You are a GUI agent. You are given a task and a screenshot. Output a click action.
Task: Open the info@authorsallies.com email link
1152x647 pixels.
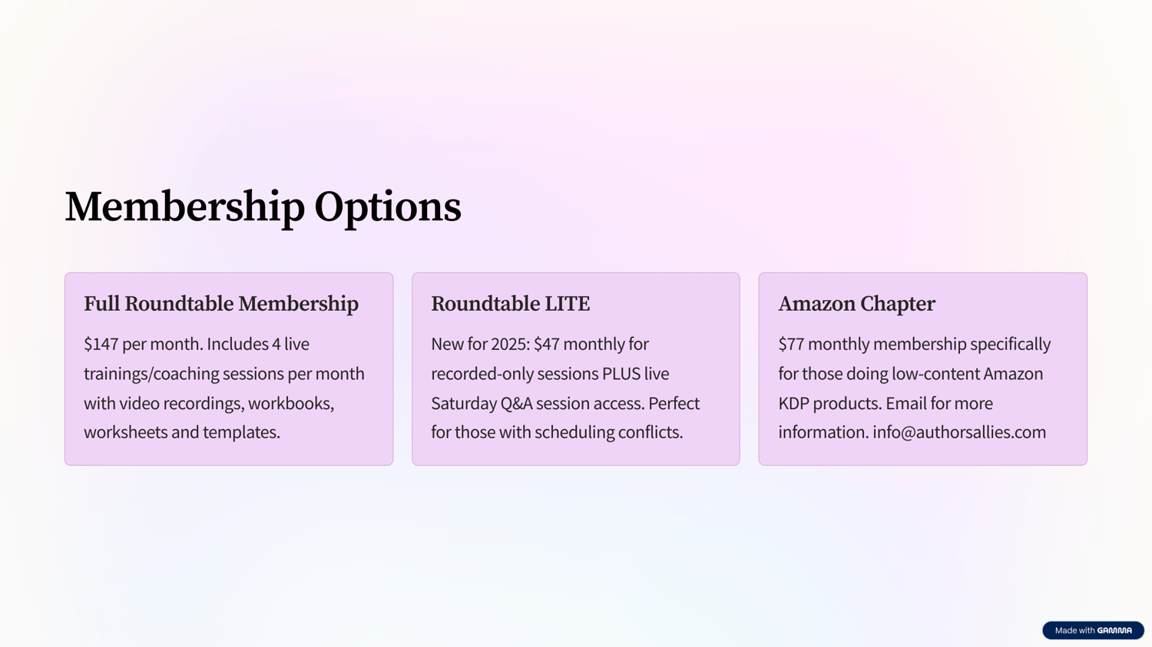959,432
